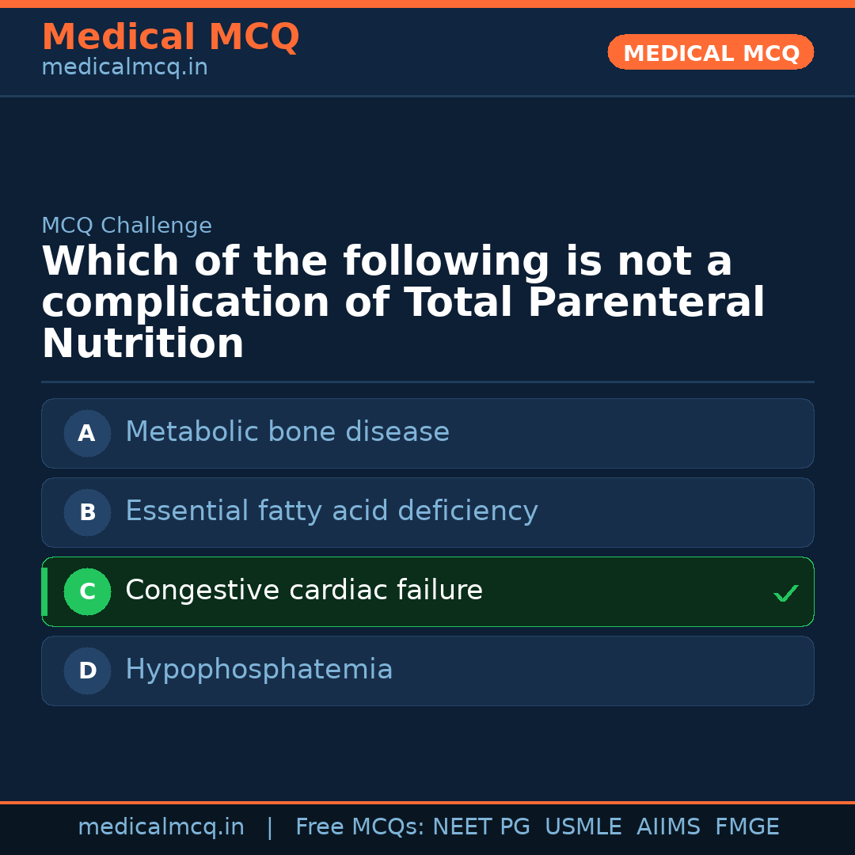Click the circular D badge icon
This screenshot has width=855, height=855.
point(87,671)
